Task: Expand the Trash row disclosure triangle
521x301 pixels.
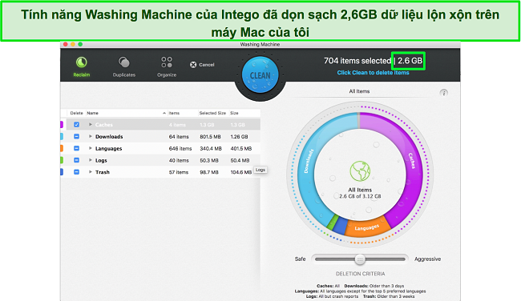Action: click(x=90, y=172)
